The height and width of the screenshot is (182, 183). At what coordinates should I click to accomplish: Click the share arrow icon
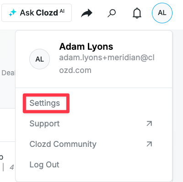pyautogui.click(x=86, y=13)
